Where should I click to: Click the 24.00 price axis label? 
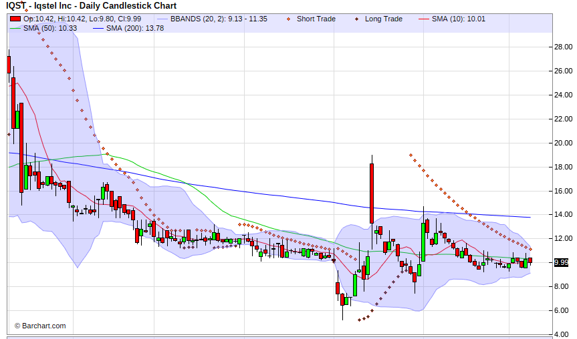[564, 95]
